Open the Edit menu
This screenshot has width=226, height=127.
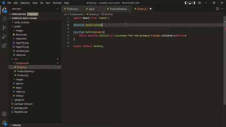click(16, 3)
